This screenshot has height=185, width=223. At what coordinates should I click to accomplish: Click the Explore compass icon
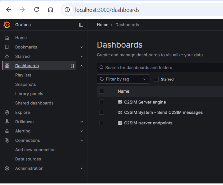point(7,113)
